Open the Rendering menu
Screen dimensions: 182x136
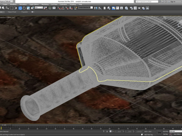coord(45,5)
